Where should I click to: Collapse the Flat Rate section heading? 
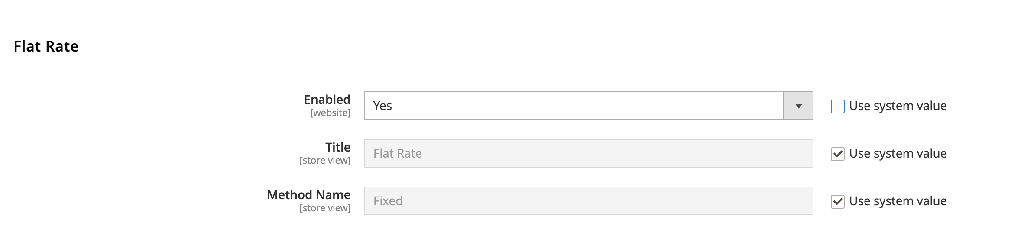pyautogui.click(x=46, y=46)
